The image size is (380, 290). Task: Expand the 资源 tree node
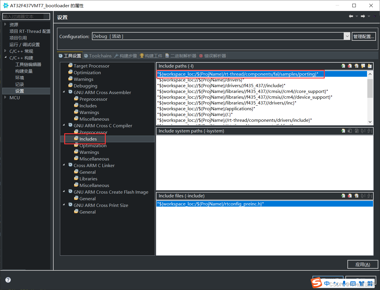pyautogui.click(x=5, y=25)
